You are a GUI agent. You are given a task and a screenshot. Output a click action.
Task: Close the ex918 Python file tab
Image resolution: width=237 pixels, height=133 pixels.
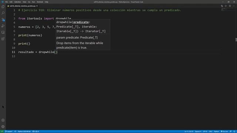click(37, 6)
